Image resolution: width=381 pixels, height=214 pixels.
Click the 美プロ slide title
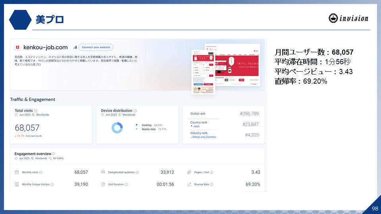pos(50,20)
